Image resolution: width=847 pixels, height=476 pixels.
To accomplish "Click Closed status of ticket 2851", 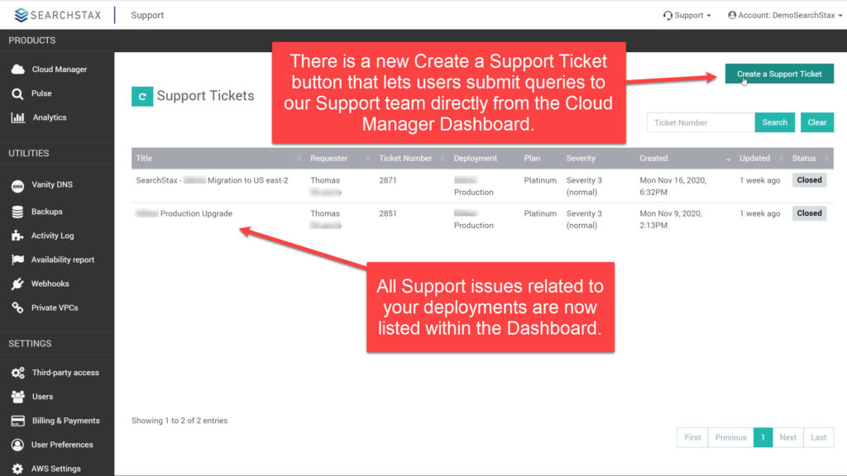I will pyautogui.click(x=809, y=213).
